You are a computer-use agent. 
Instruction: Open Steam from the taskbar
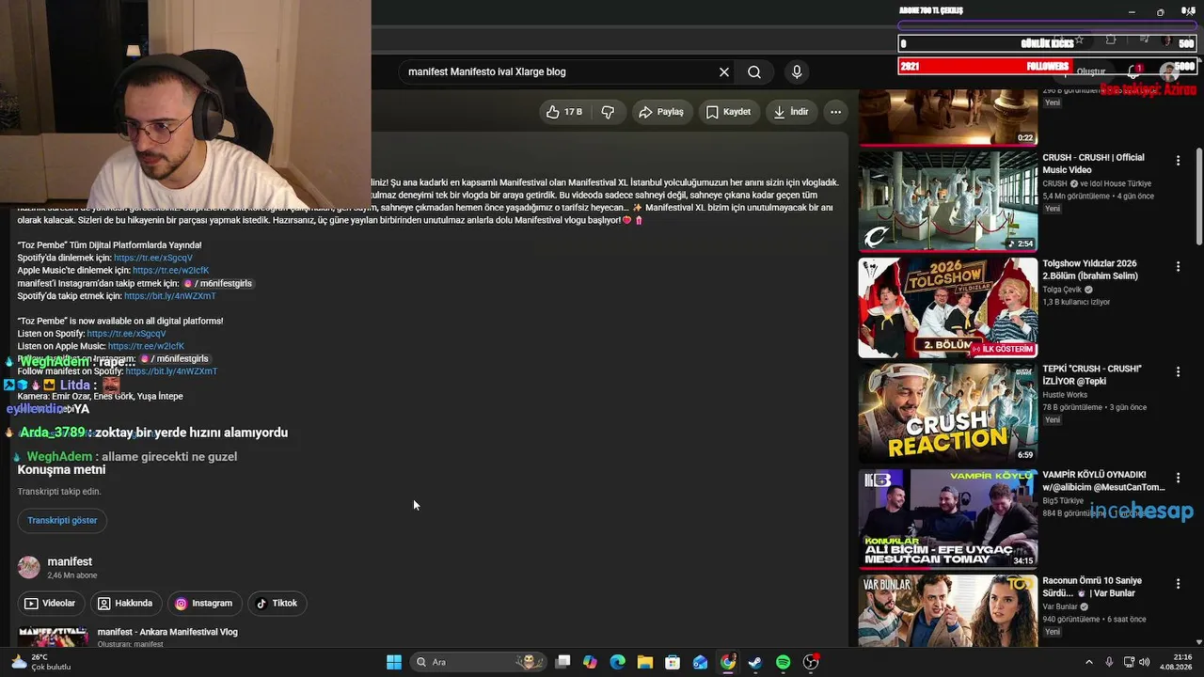[755, 662]
